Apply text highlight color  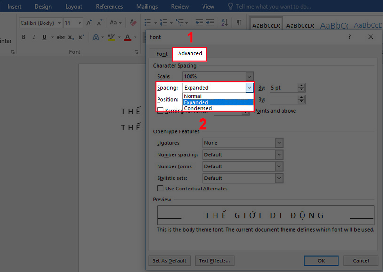click(x=112, y=37)
